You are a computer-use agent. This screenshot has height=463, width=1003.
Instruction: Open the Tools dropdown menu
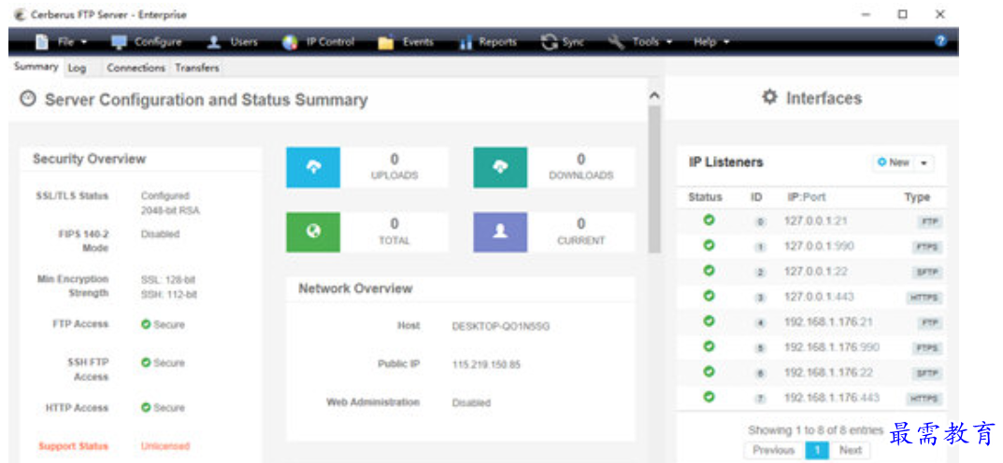click(x=640, y=42)
